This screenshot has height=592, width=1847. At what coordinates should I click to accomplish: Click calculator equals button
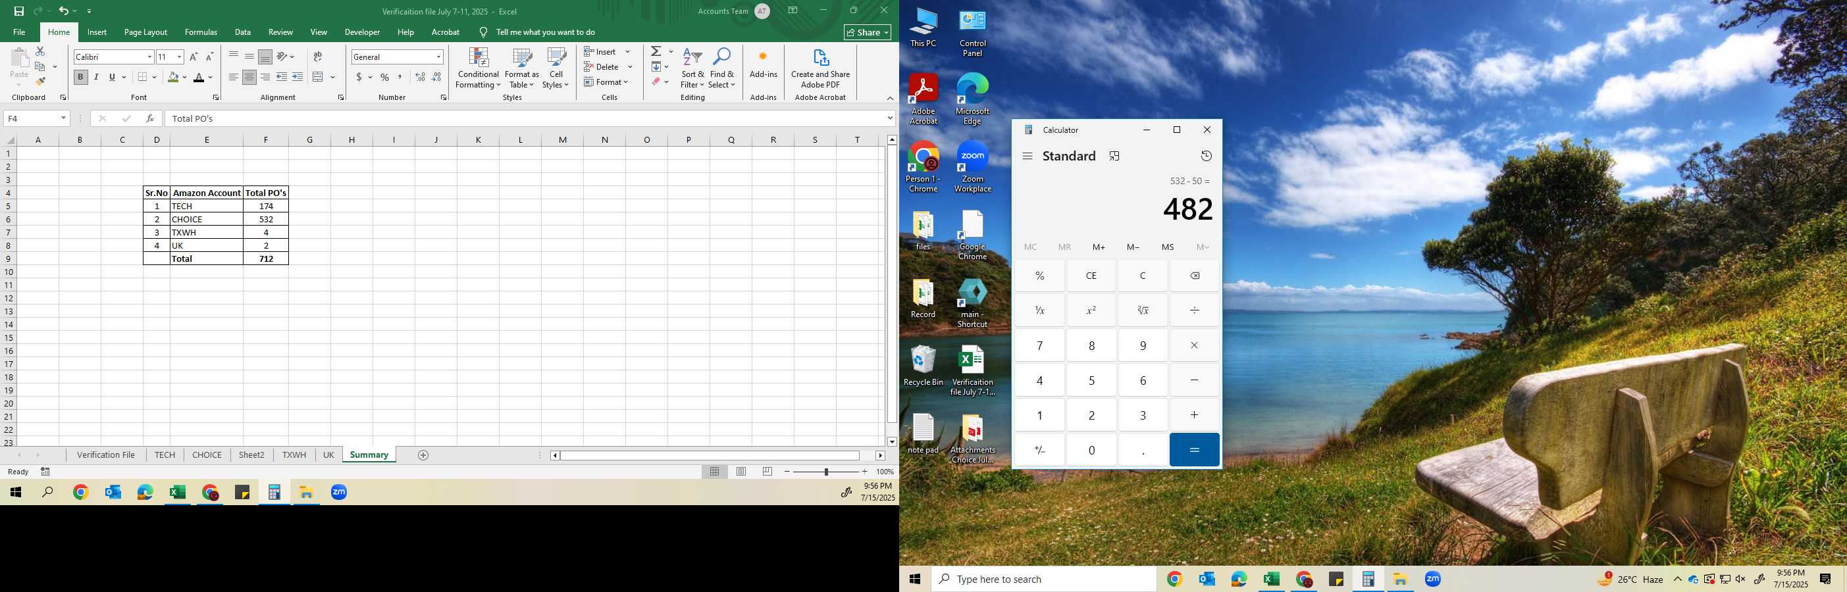pos(1195,450)
